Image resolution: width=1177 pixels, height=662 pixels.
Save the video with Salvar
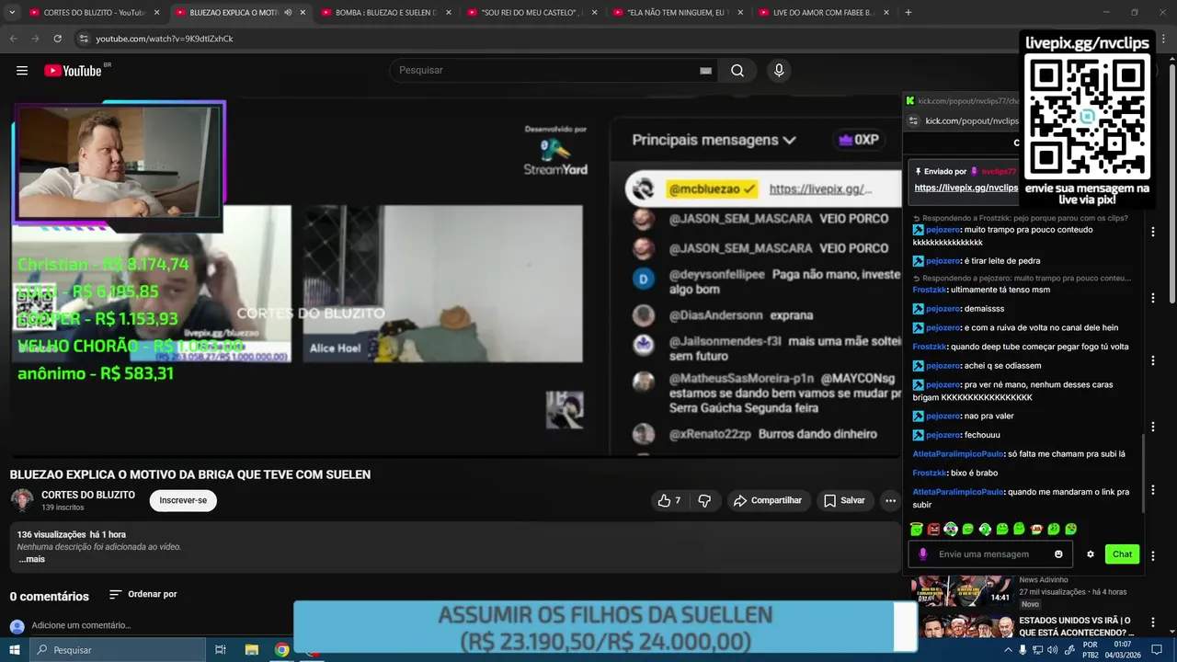844,500
